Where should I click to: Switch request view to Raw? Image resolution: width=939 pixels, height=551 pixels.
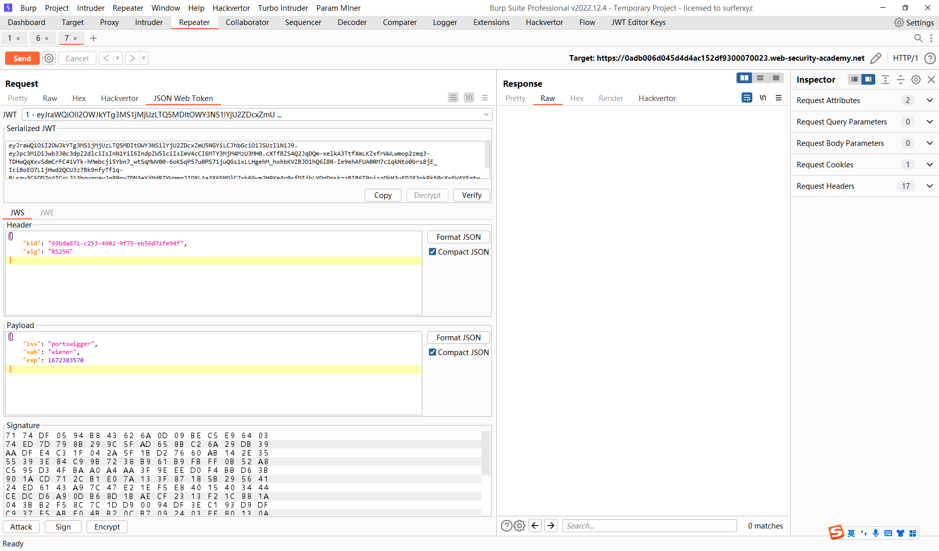[50, 98]
